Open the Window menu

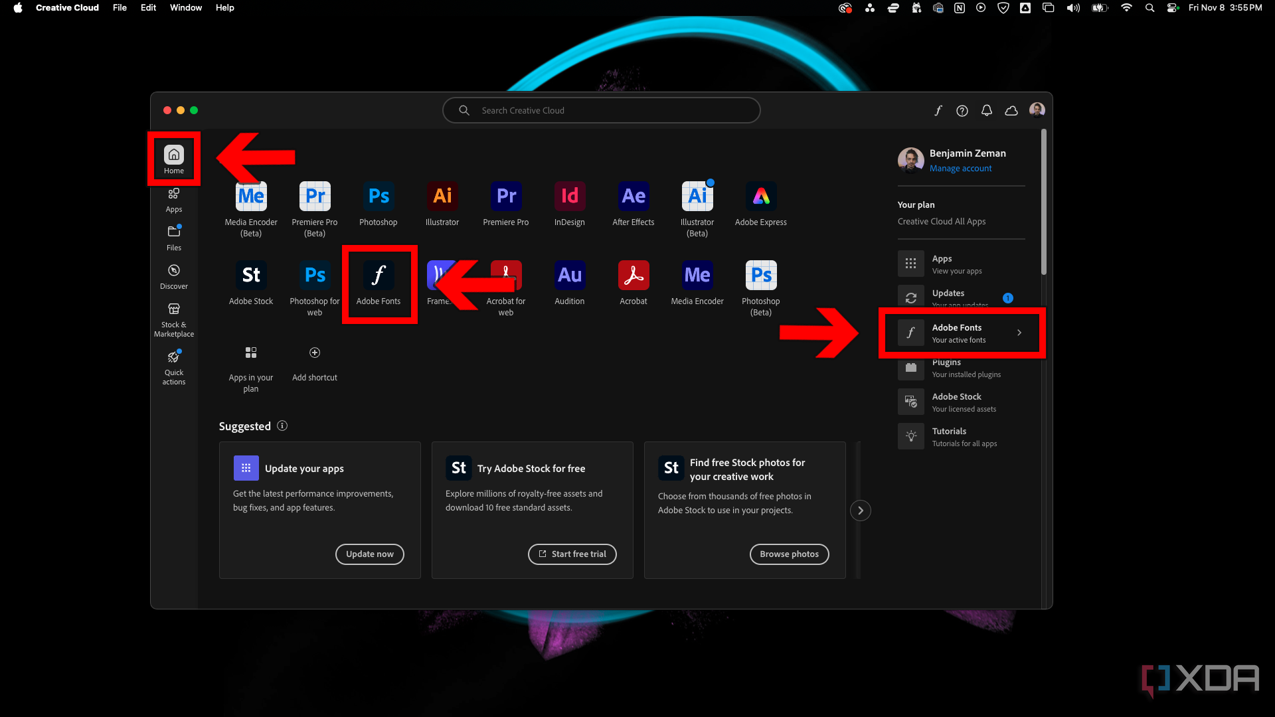(x=186, y=7)
